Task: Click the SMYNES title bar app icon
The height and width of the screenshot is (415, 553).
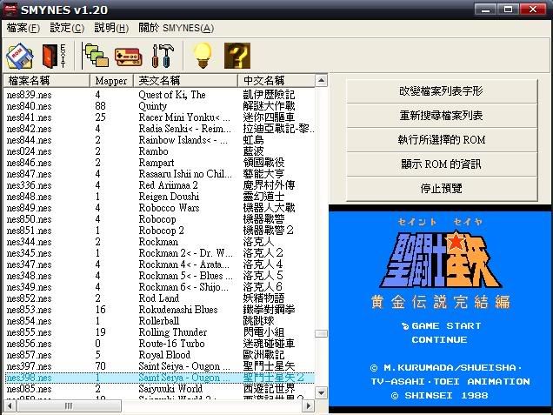Action: click(x=11, y=10)
